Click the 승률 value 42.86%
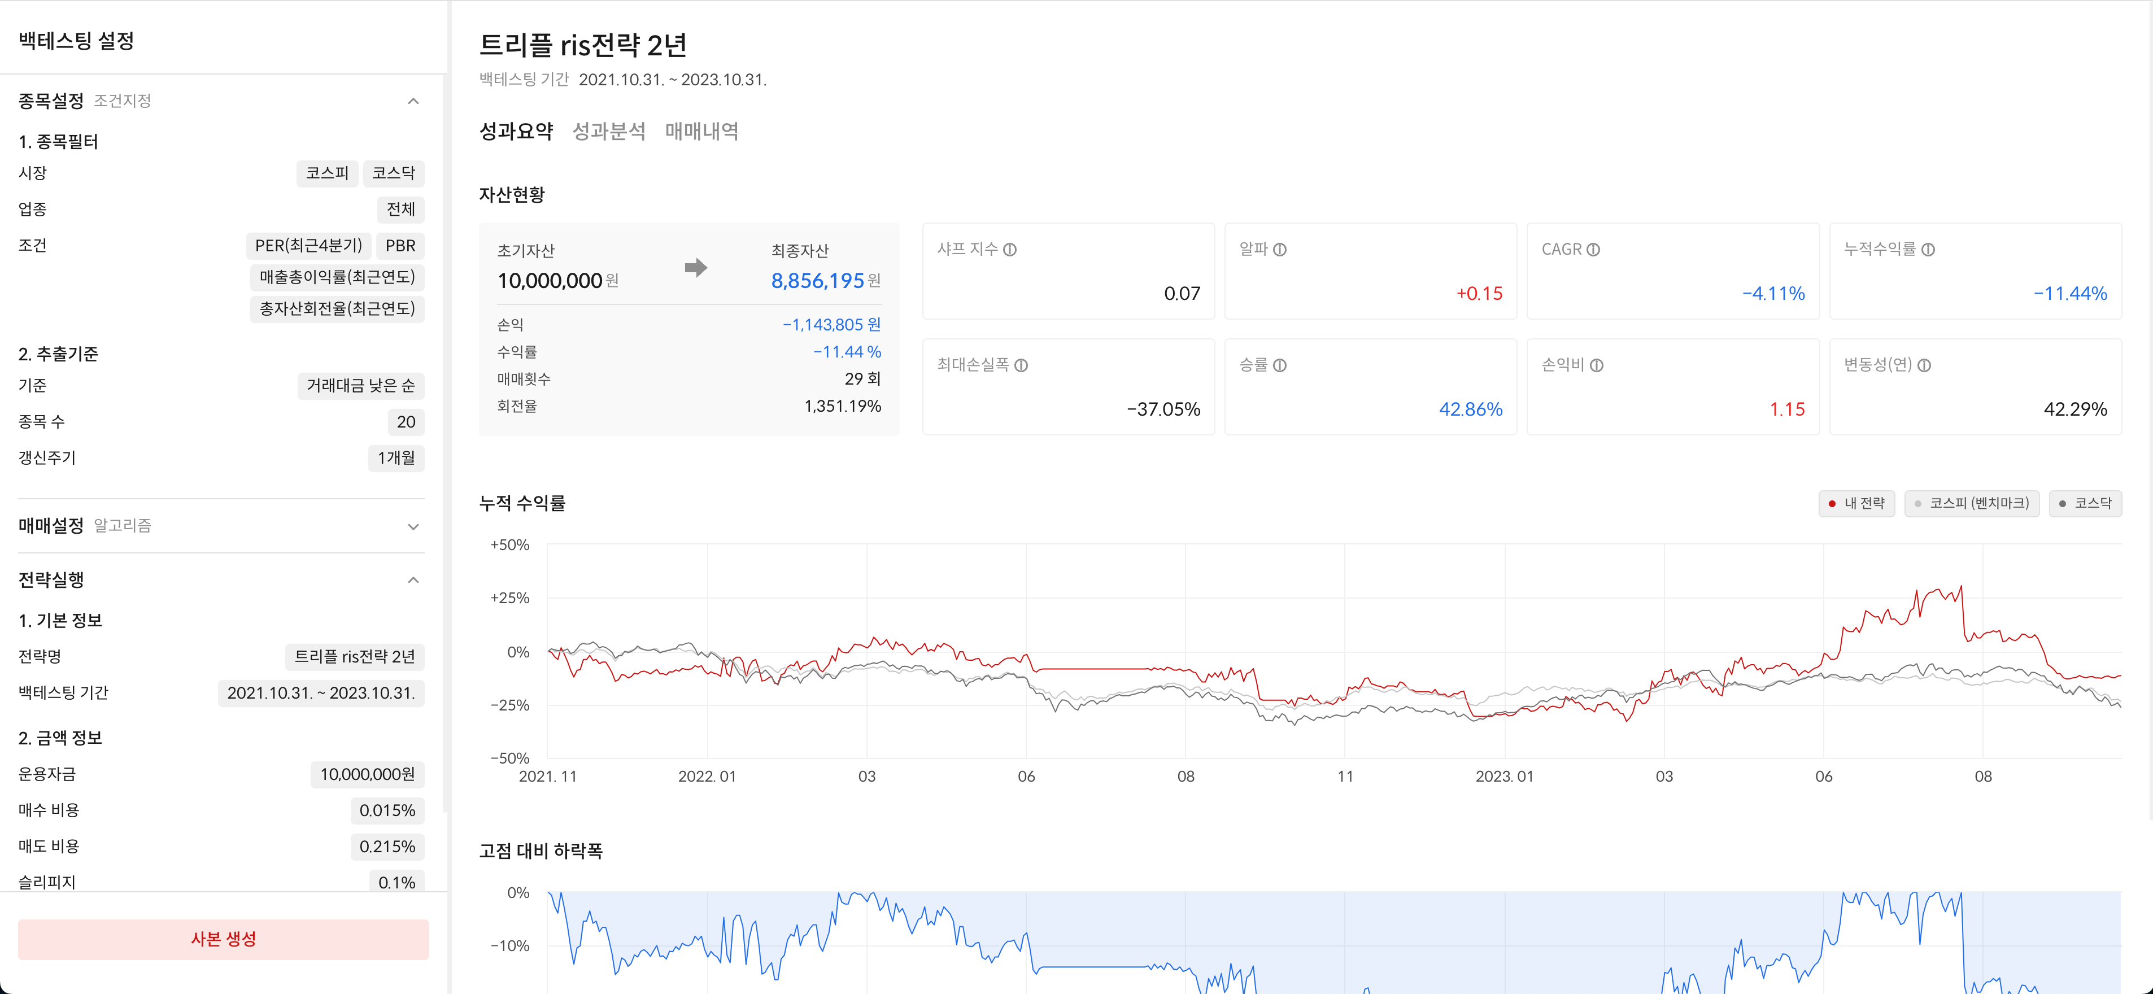2153x994 pixels. click(x=1470, y=409)
